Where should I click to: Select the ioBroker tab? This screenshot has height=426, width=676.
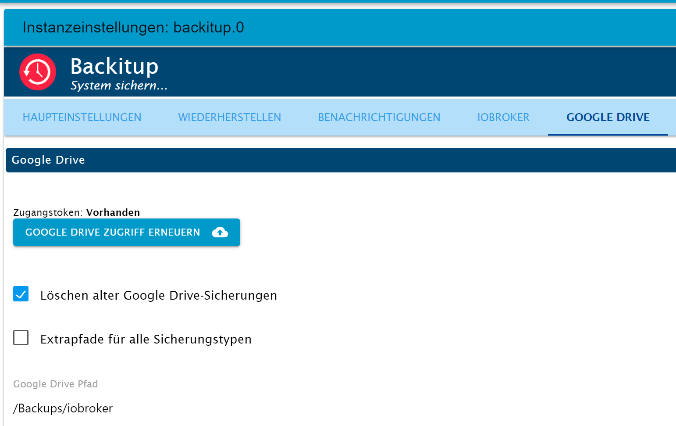503,117
